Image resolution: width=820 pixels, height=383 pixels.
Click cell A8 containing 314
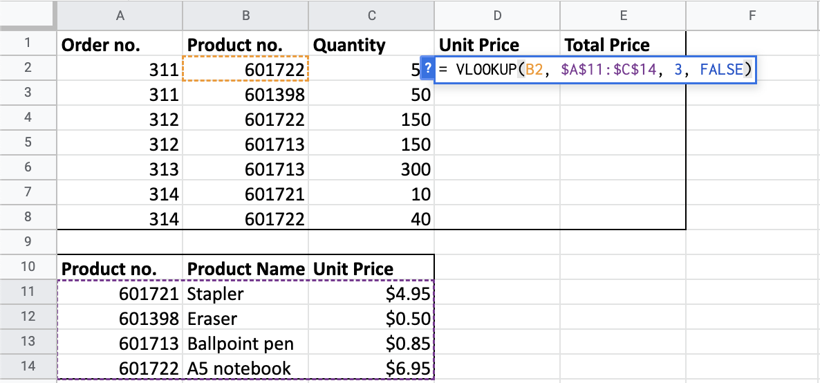pyautogui.click(x=120, y=218)
